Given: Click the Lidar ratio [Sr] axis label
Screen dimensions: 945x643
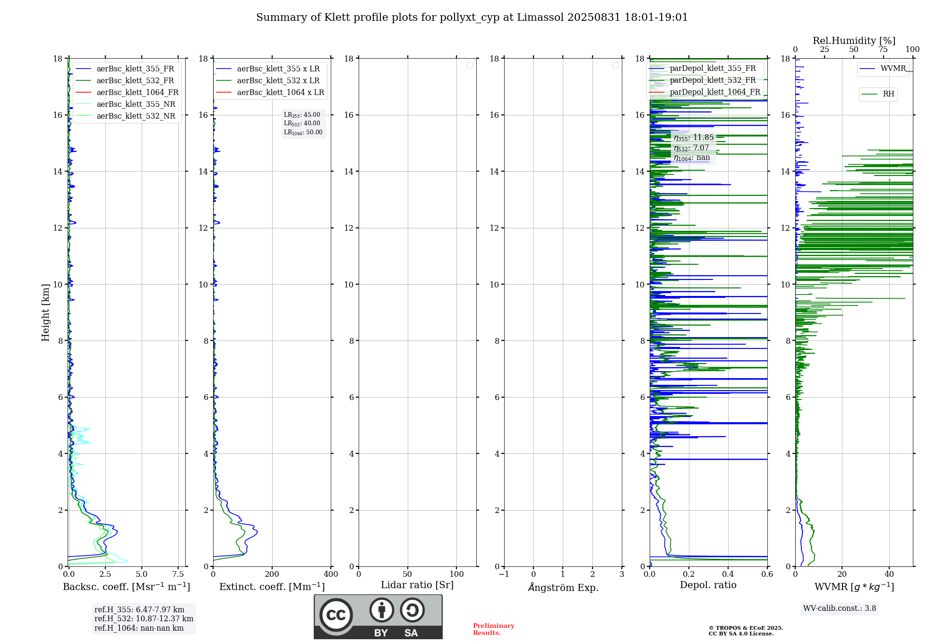Looking at the screenshot, I should pyautogui.click(x=417, y=585).
